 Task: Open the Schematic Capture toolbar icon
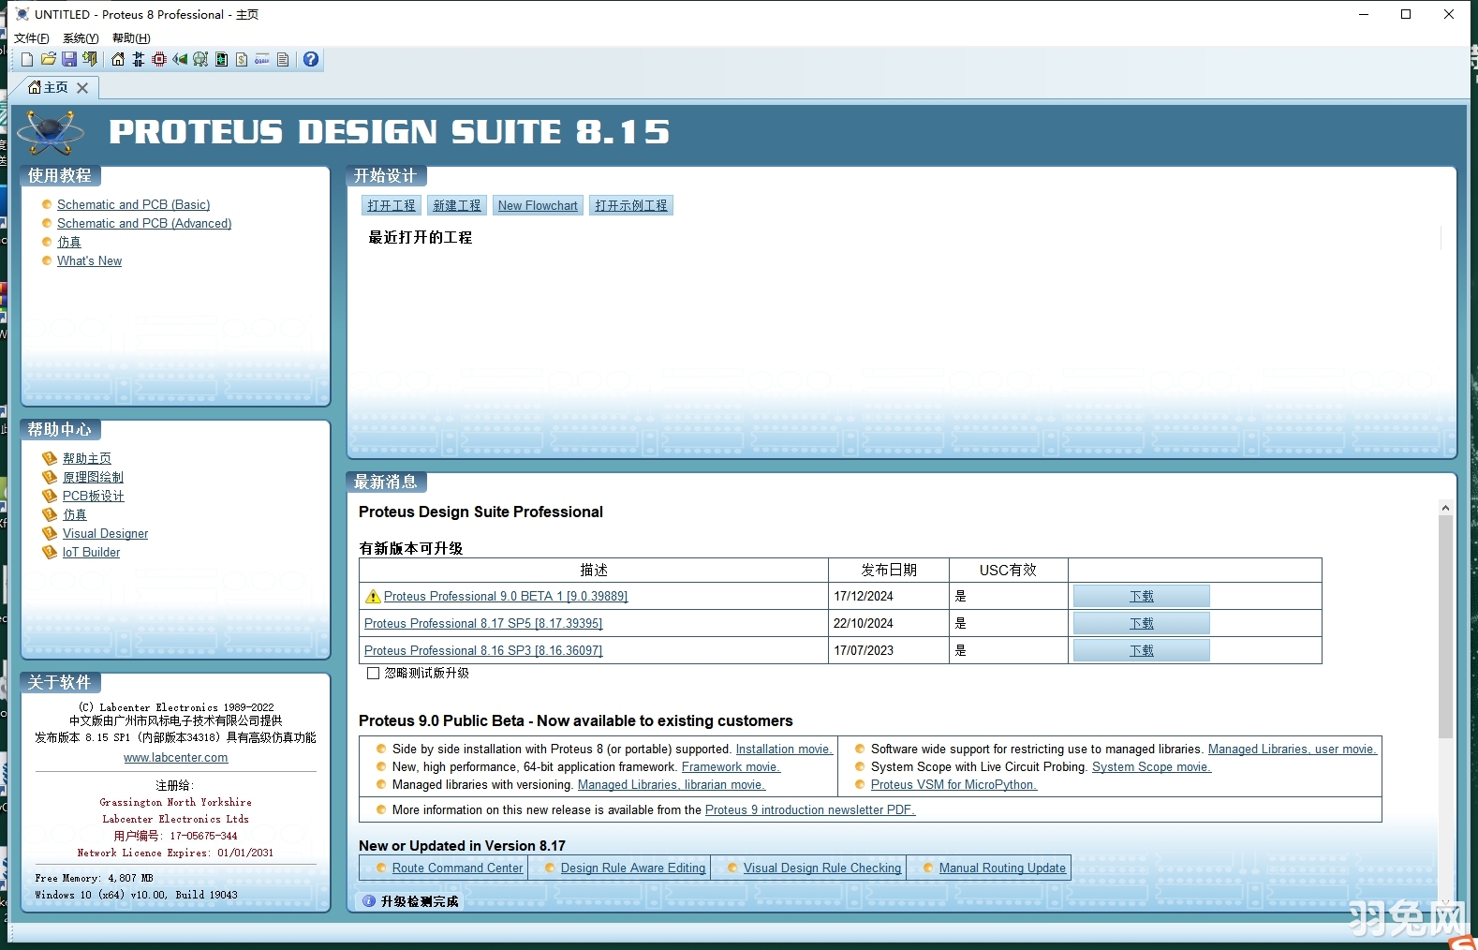tap(139, 60)
